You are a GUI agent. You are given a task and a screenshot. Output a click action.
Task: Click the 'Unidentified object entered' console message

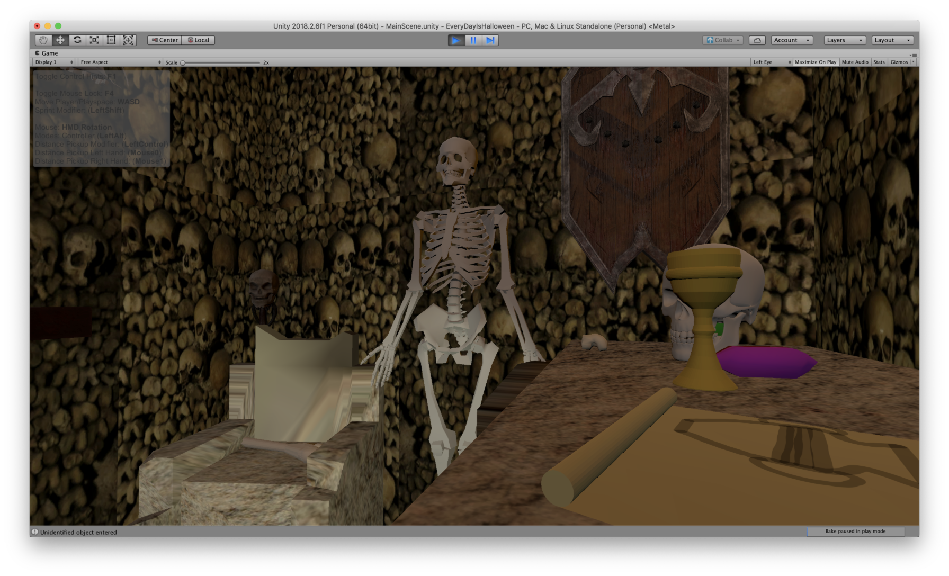pyautogui.click(x=78, y=533)
